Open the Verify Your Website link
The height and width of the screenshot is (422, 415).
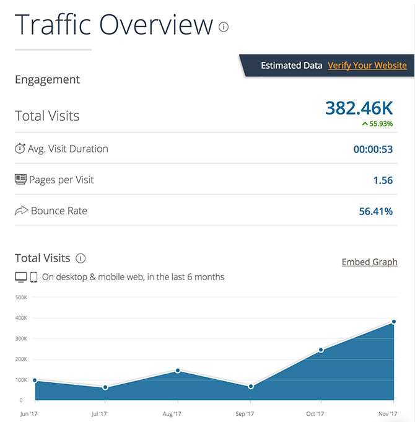[x=367, y=66]
